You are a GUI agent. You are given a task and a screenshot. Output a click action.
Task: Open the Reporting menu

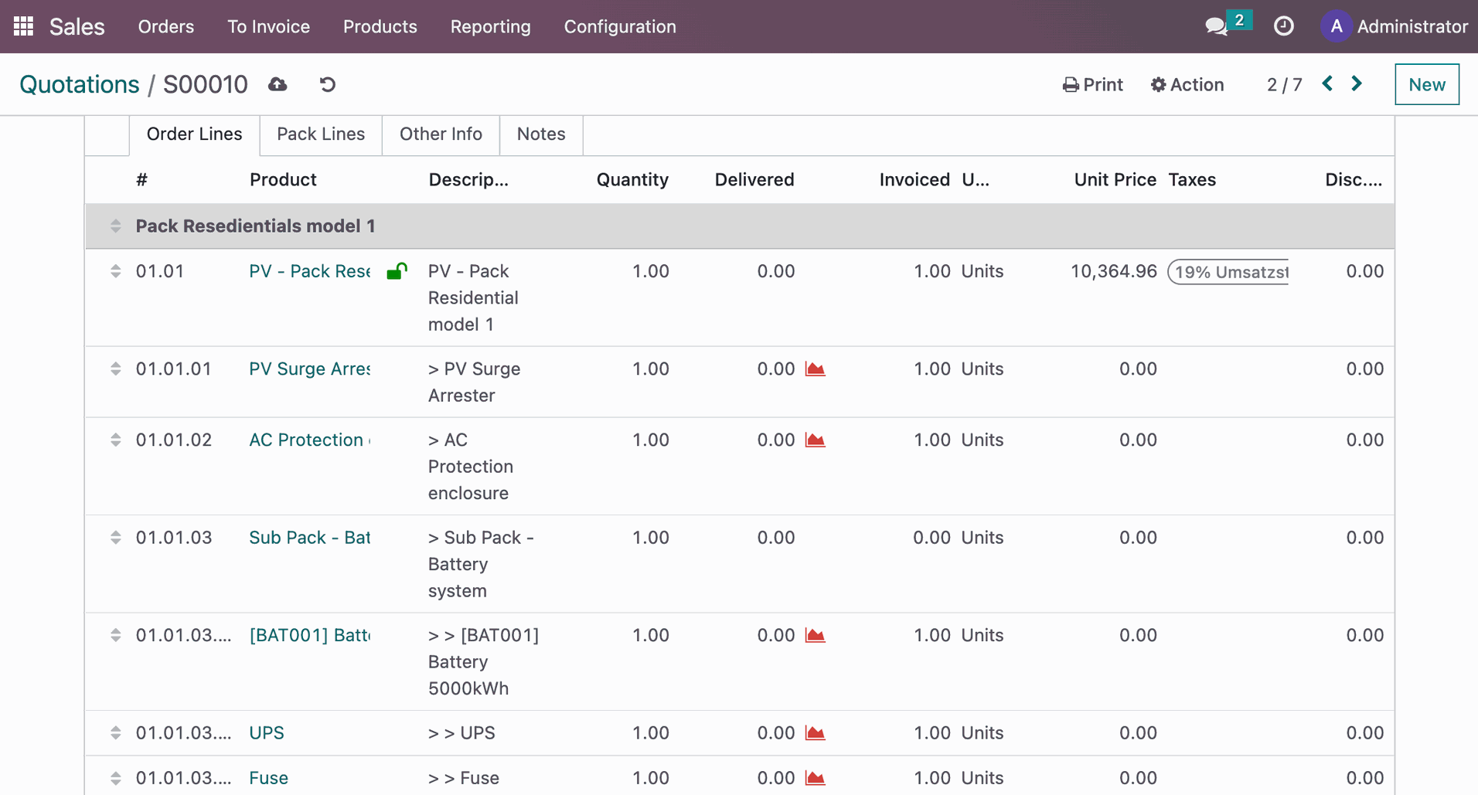point(491,26)
